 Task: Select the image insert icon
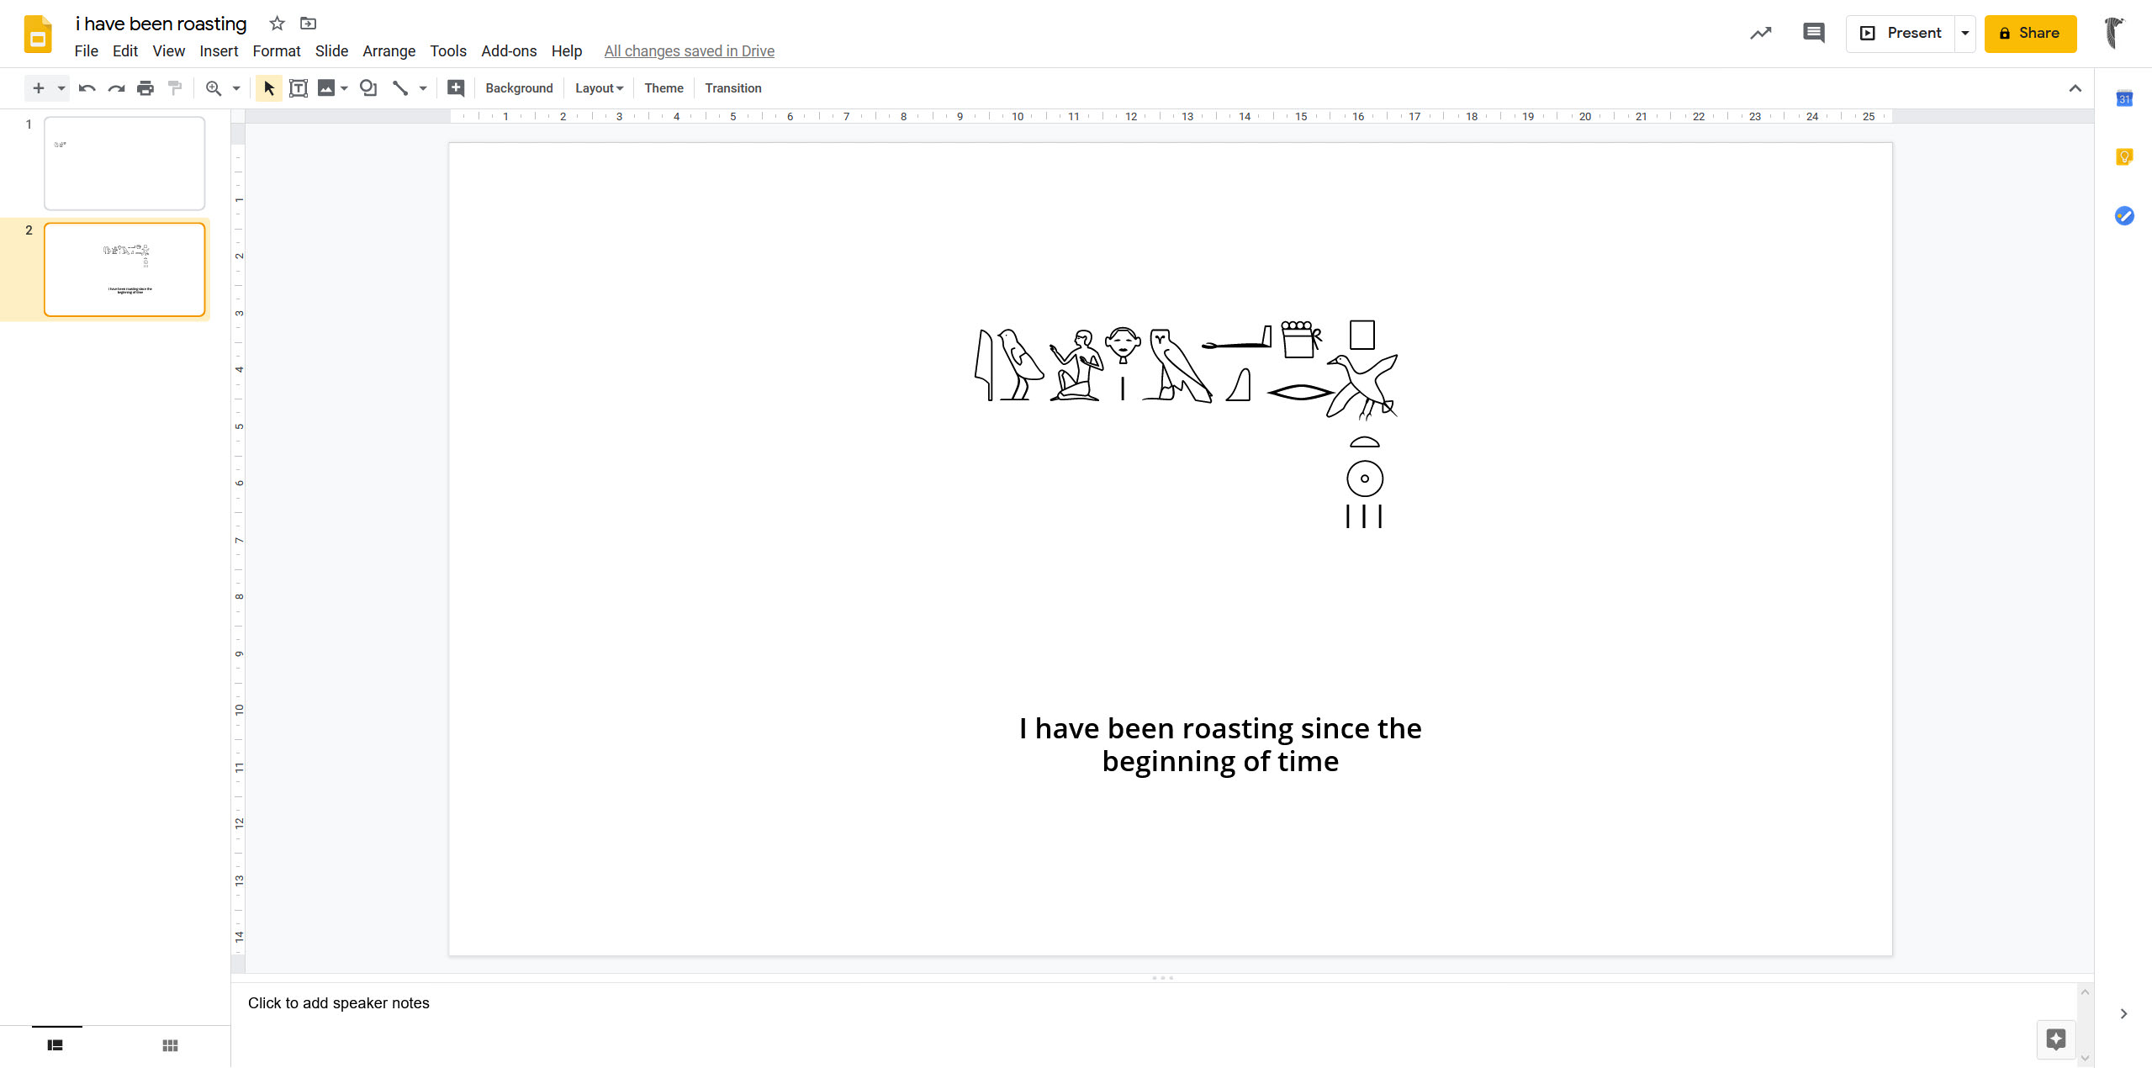325,87
